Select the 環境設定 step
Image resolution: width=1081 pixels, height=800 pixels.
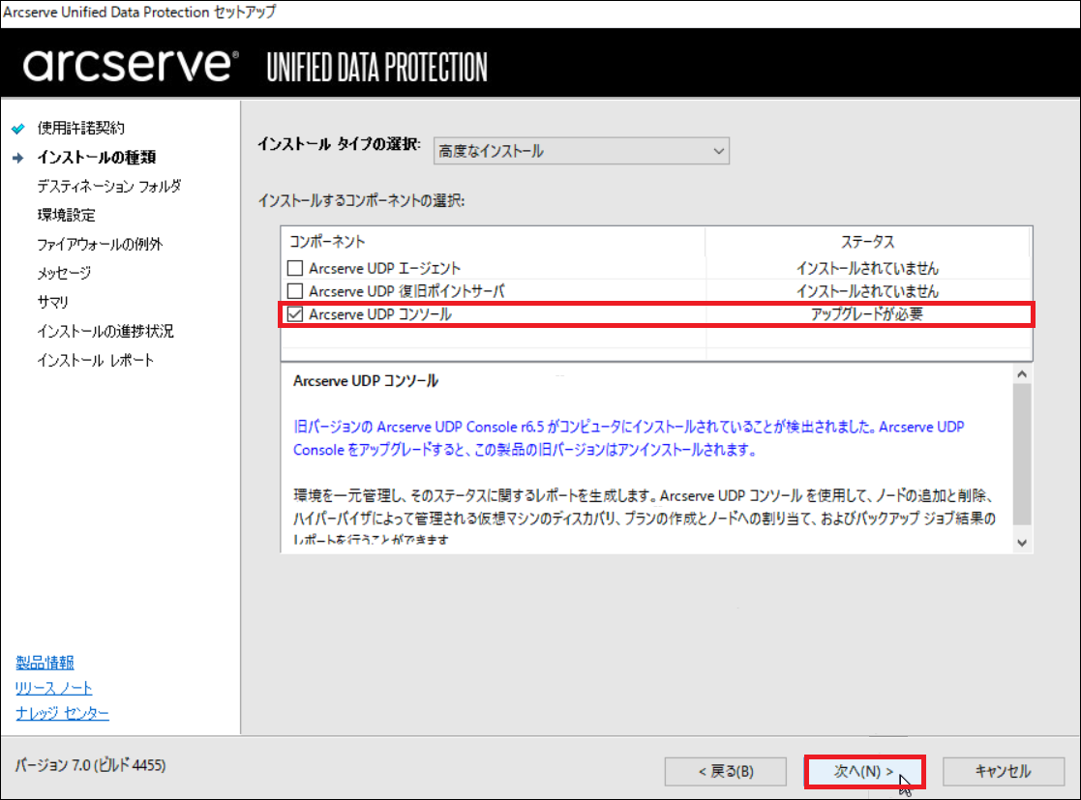tap(66, 215)
